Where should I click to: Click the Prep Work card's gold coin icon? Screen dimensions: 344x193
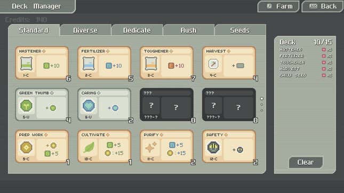26,147
